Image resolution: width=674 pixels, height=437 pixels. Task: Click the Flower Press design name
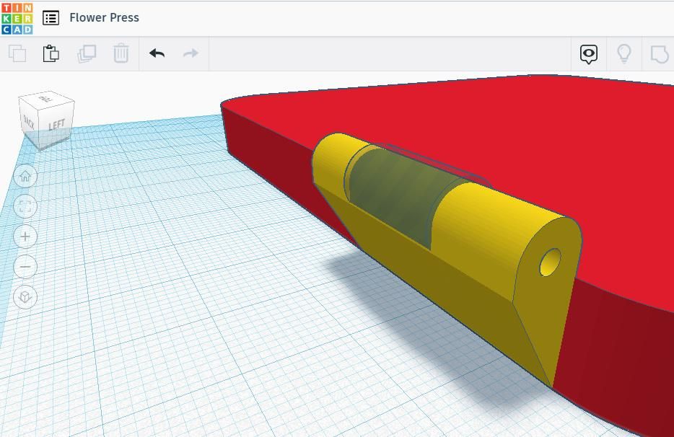[104, 17]
